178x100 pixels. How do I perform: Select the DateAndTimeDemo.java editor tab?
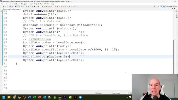(12, 9)
